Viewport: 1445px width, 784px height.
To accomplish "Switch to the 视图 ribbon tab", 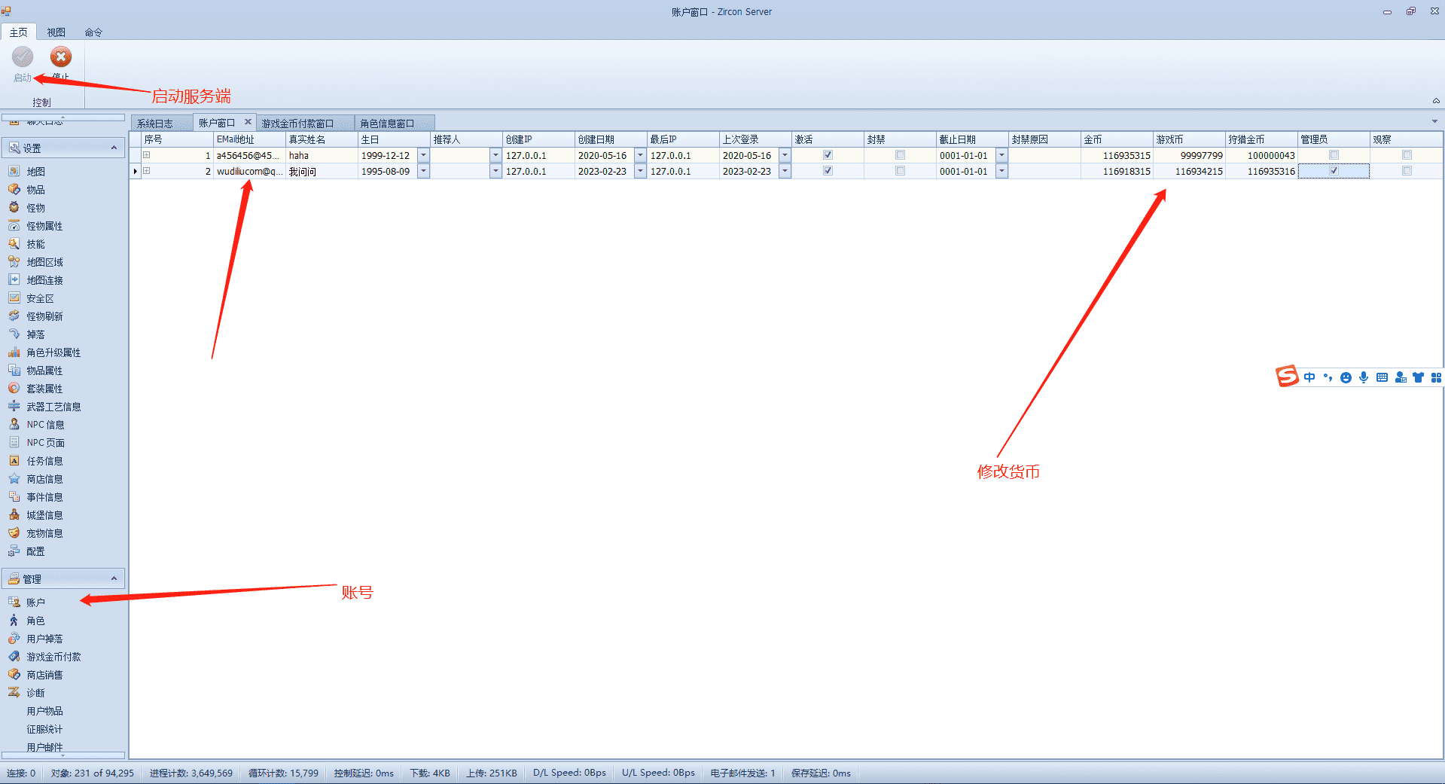I will pos(56,32).
